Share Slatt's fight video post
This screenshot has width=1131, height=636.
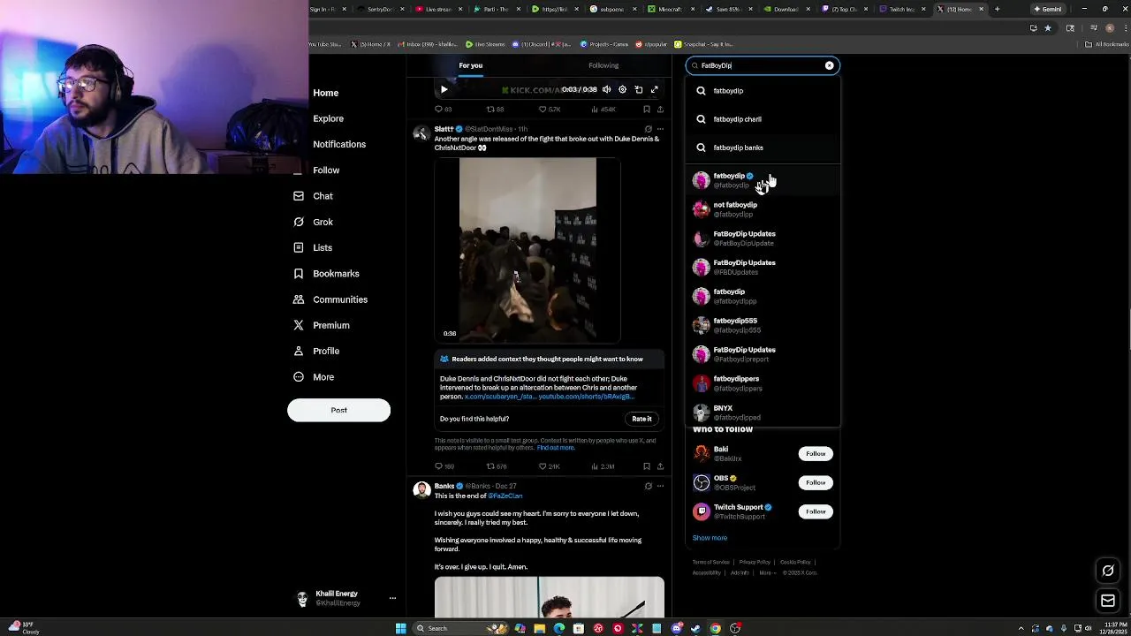660,466
